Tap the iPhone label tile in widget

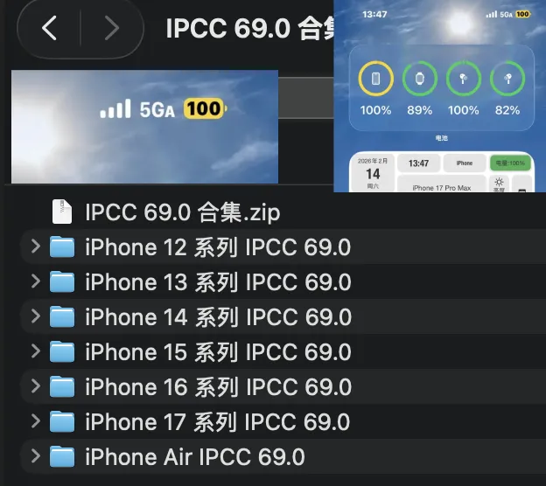click(465, 163)
